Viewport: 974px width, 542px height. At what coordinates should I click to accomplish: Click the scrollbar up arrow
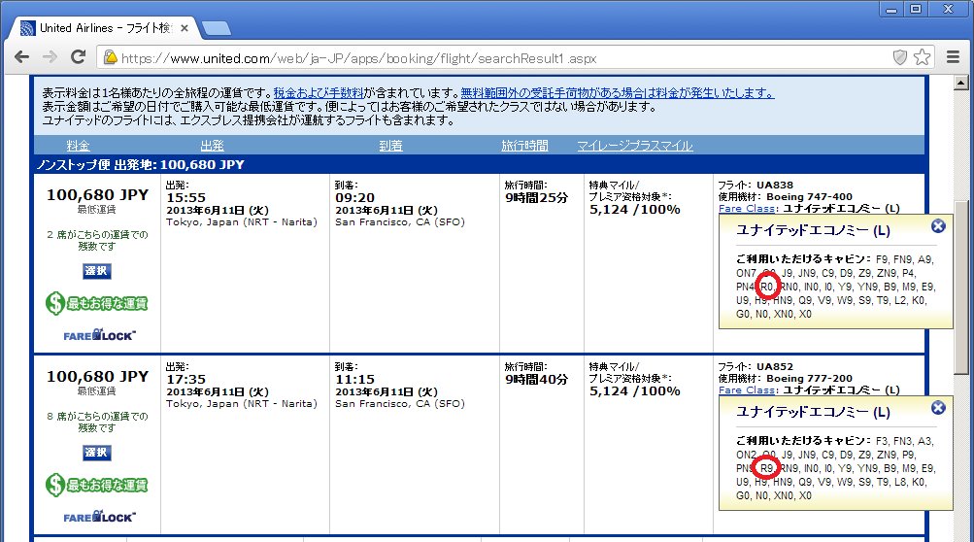pyautogui.click(x=961, y=83)
